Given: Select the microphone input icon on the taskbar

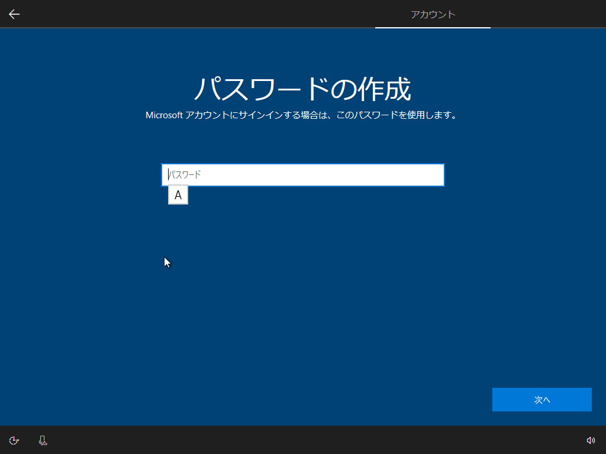Looking at the screenshot, I should click(x=42, y=440).
